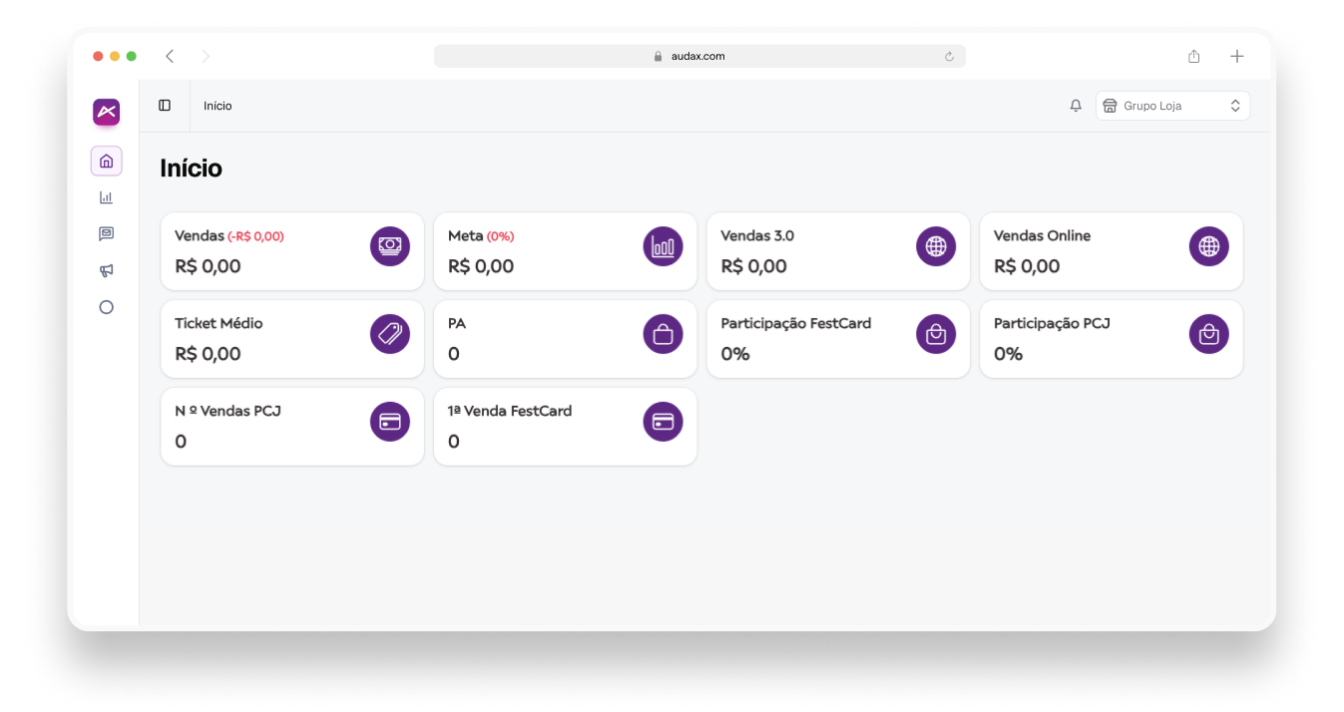Expand the Grupo Loja store selector
Screen dimensions: 1344x712
click(x=1172, y=106)
